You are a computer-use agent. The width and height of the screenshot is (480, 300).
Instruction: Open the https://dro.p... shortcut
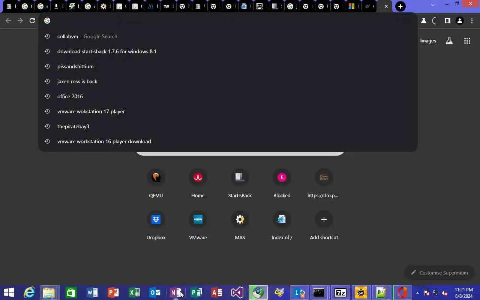324,183
